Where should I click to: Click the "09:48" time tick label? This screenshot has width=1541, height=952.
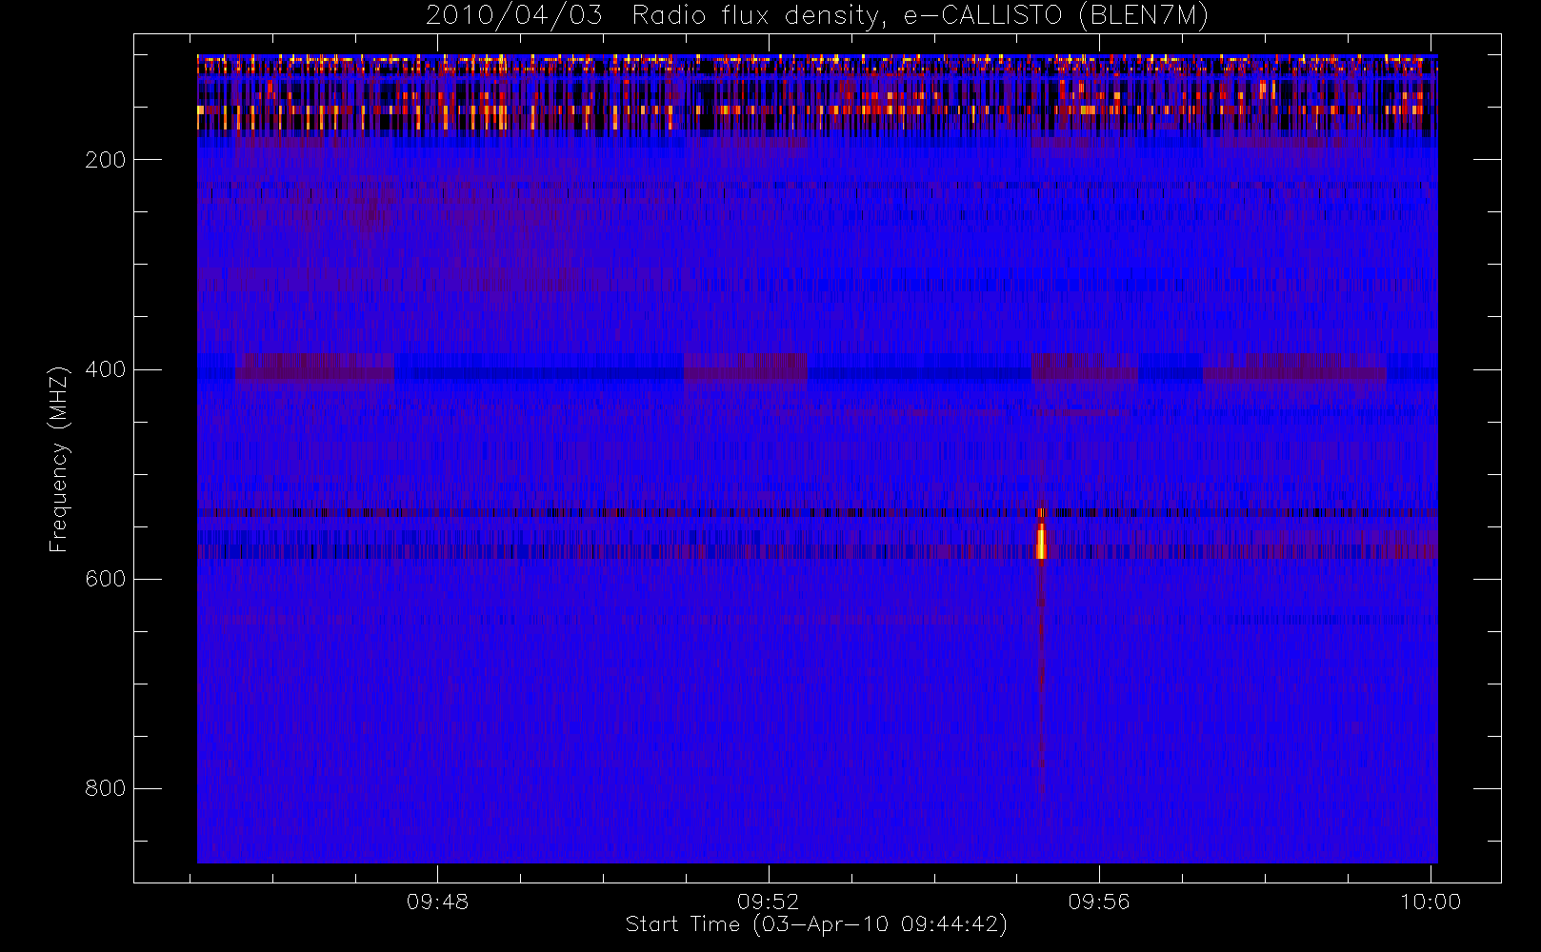[x=438, y=902]
